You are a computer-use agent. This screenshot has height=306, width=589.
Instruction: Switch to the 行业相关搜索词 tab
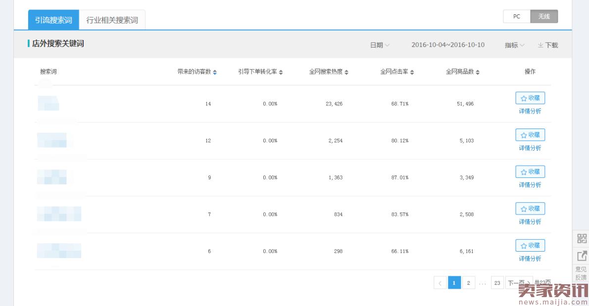coord(112,20)
